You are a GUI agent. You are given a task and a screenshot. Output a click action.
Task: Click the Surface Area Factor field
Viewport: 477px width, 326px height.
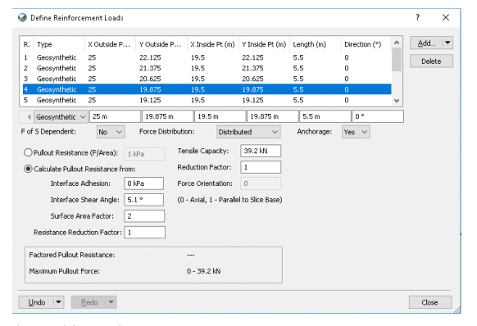[x=144, y=216]
